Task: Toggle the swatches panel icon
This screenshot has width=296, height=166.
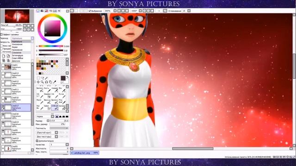Action: point(55,11)
